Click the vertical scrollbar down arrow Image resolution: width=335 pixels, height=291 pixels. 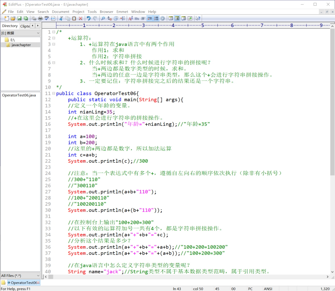click(x=332, y=272)
